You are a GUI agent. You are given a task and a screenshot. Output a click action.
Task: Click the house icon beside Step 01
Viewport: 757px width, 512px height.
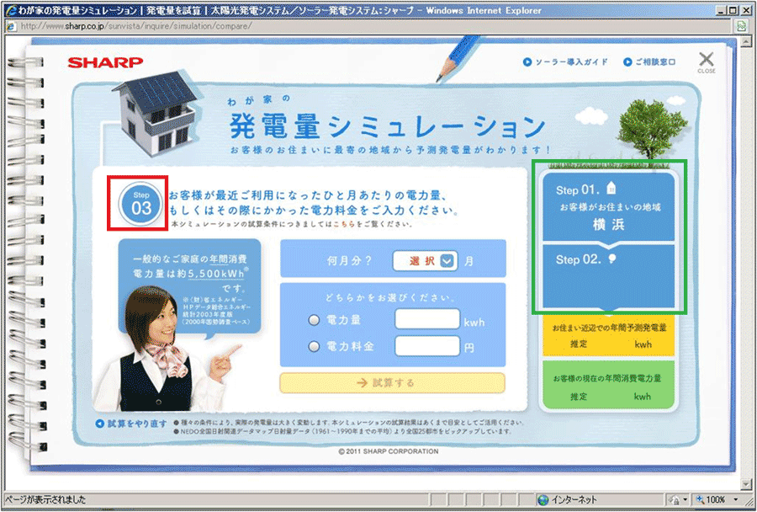pos(611,188)
